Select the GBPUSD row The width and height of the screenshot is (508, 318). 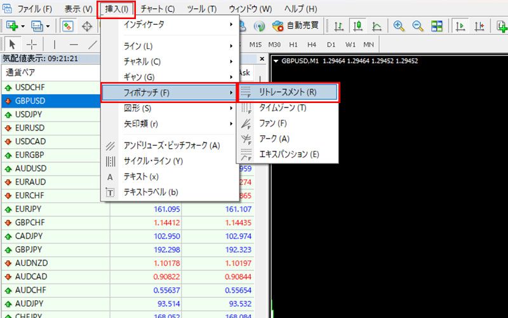[51, 101]
